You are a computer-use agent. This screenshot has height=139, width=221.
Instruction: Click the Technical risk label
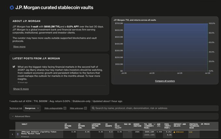pyautogui.click(x=16, y=108)
